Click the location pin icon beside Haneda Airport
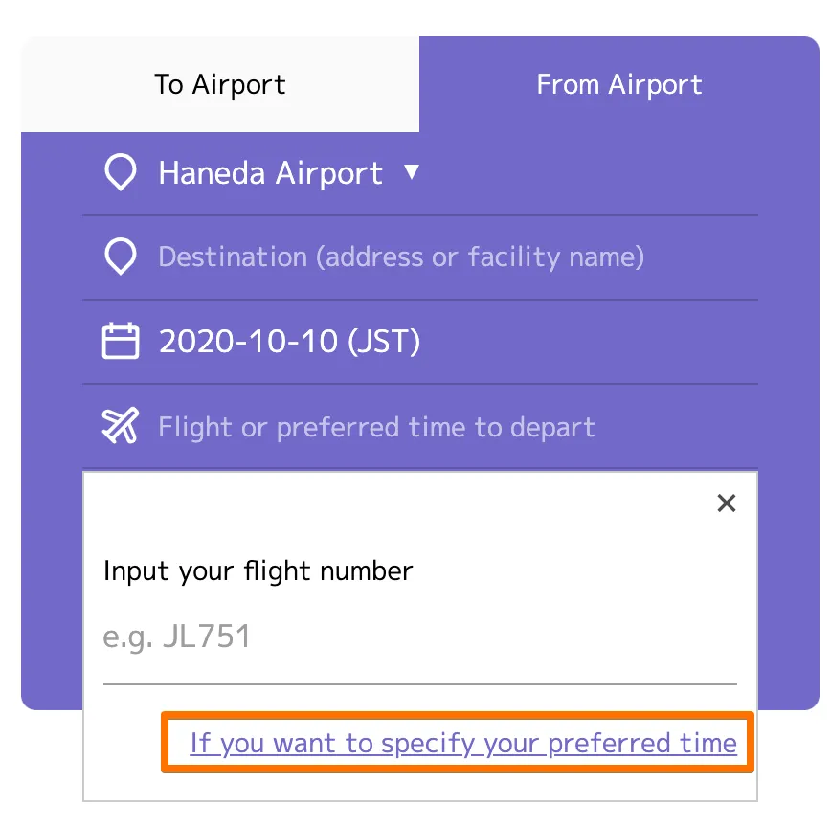Screen dimensions: 831x827 tap(120, 173)
